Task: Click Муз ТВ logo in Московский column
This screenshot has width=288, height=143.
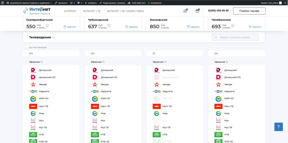Action: tap(156, 127)
